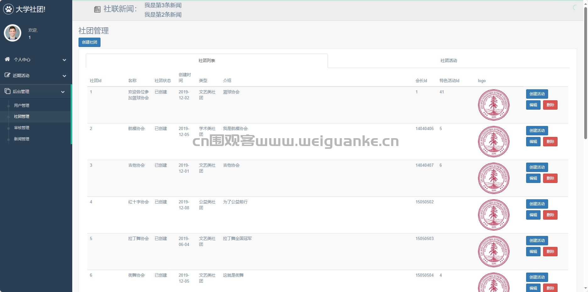
Task: Expand the 近期活动 menu arrow
Action: point(64,76)
